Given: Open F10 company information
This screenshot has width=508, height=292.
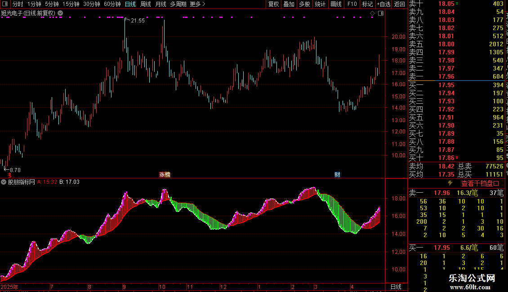Looking at the screenshot, I should 352,4.
